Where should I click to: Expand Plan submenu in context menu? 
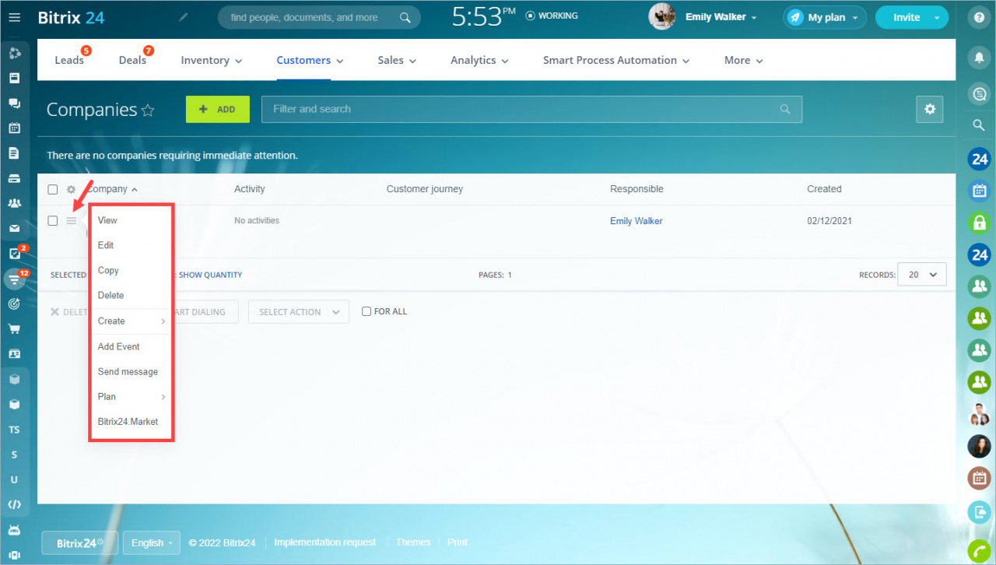131,396
